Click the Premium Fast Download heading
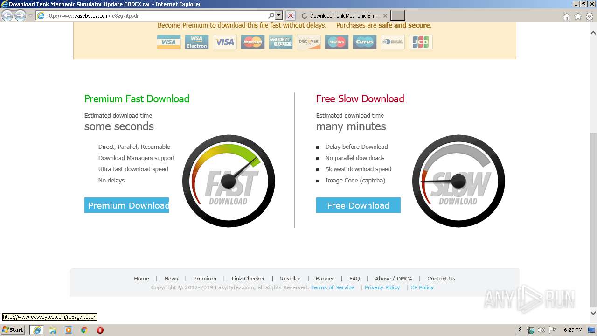Image resolution: width=597 pixels, height=336 pixels. click(x=137, y=99)
